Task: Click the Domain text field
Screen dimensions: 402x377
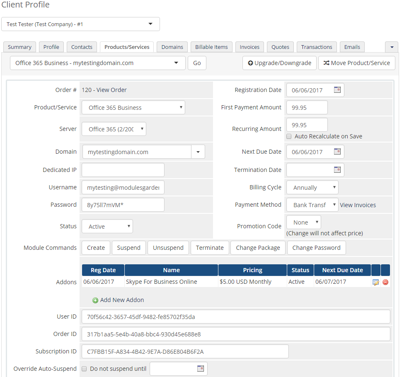Action: (x=137, y=152)
